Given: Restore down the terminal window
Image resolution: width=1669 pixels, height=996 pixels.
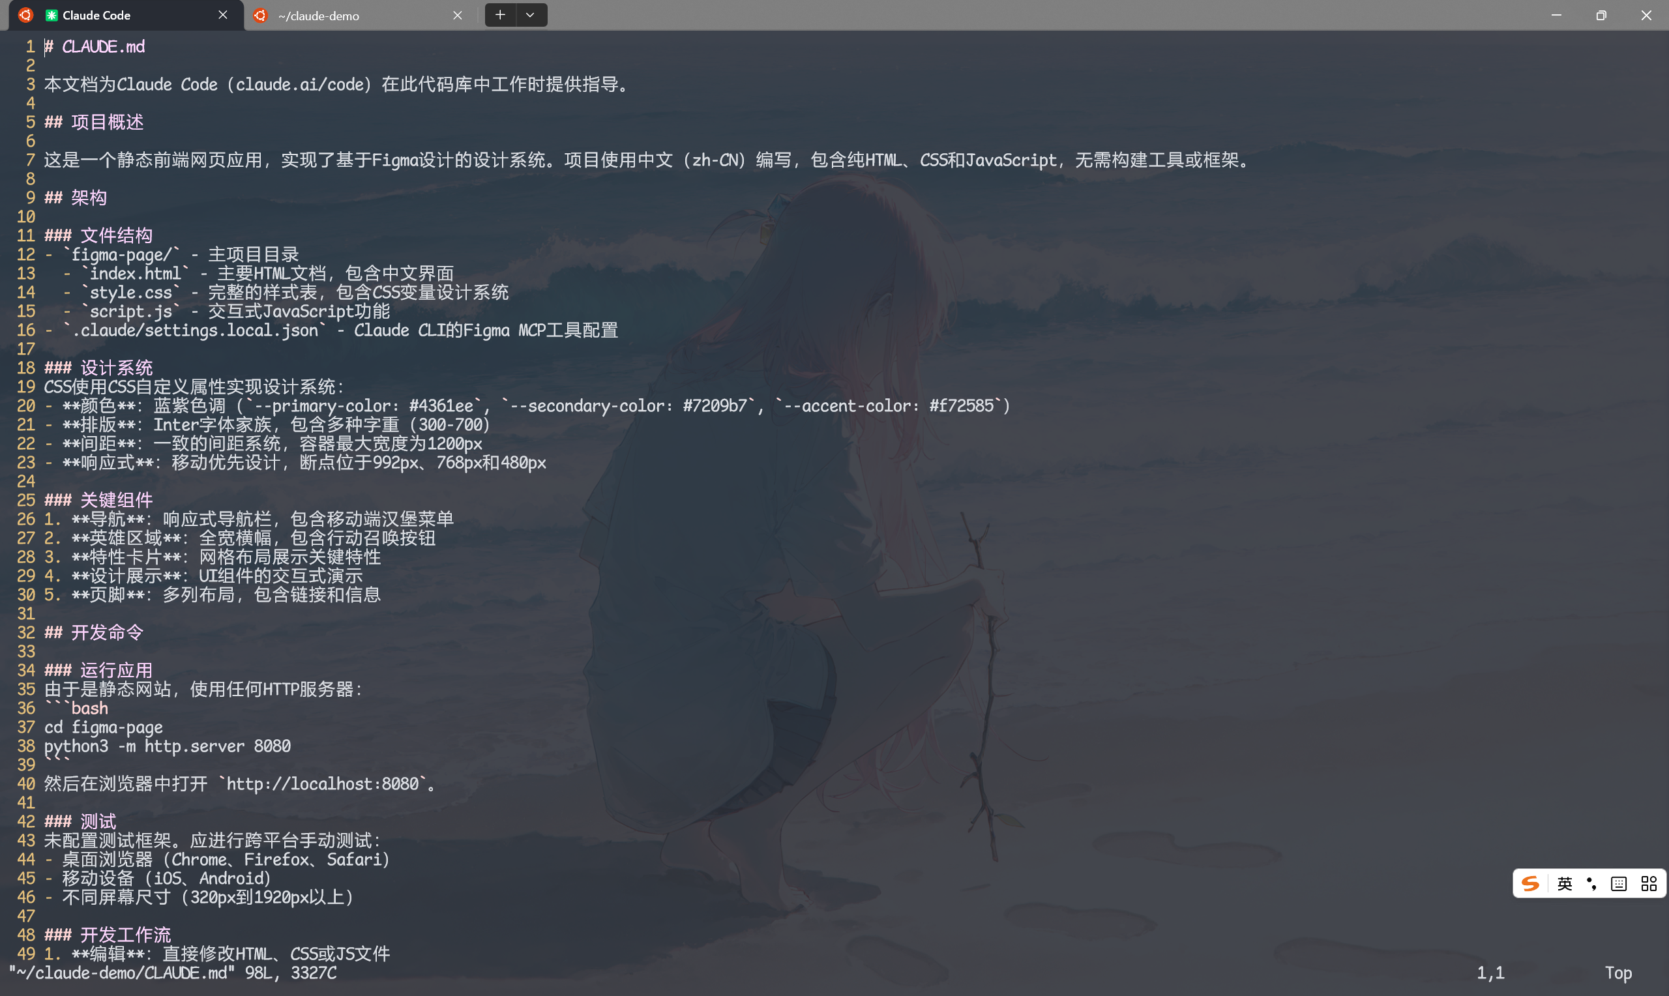Looking at the screenshot, I should point(1601,15).
